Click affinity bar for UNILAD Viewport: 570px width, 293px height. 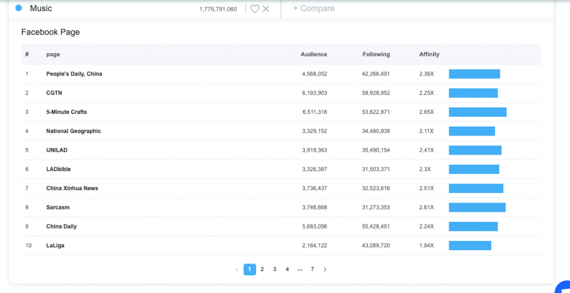475,150
